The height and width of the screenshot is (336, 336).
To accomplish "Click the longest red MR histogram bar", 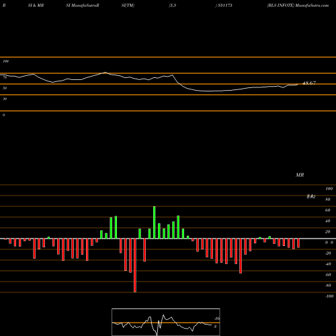I will [135, 265].
